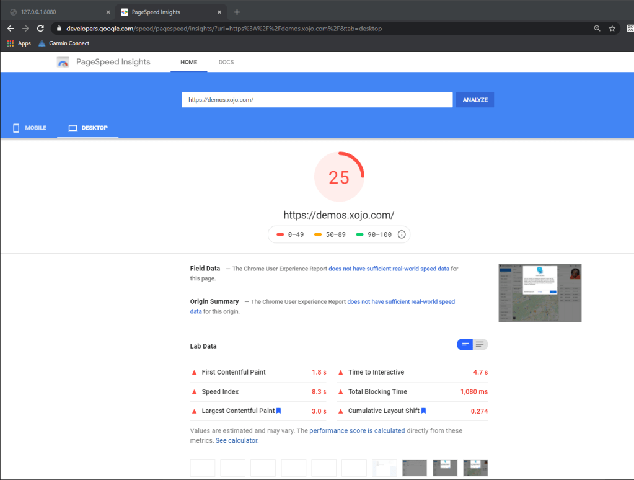Click the score legend info icon
Viewport: 634px width, 480px height.
point(402,234)
